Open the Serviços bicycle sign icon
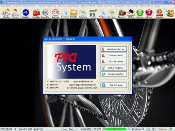 (56, 13)
